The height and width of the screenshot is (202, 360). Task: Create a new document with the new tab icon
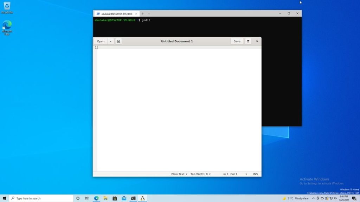click(x=118, y=41)
